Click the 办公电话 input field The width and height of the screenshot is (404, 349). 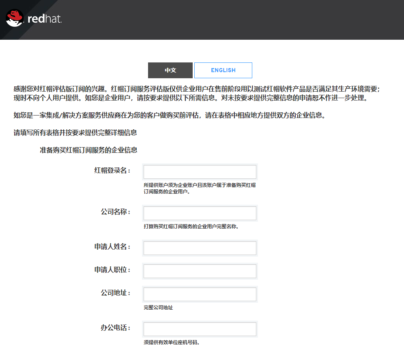(200, 329)
